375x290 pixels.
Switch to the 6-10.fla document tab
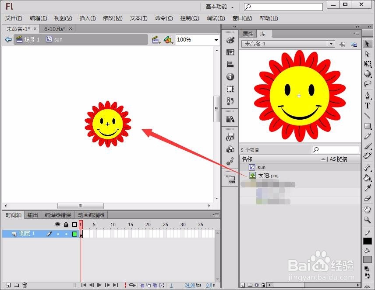pos(55,28)
